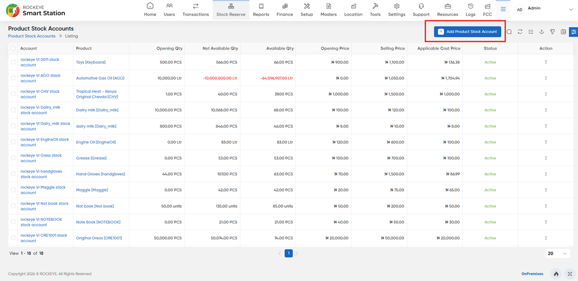
Task: Open action menu for Toys row
Action: click(546, 62)
